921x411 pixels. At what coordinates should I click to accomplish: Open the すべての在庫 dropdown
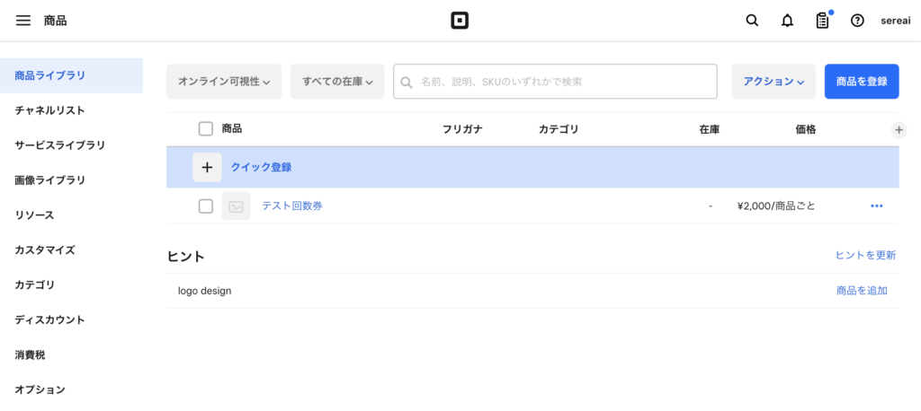337,82
